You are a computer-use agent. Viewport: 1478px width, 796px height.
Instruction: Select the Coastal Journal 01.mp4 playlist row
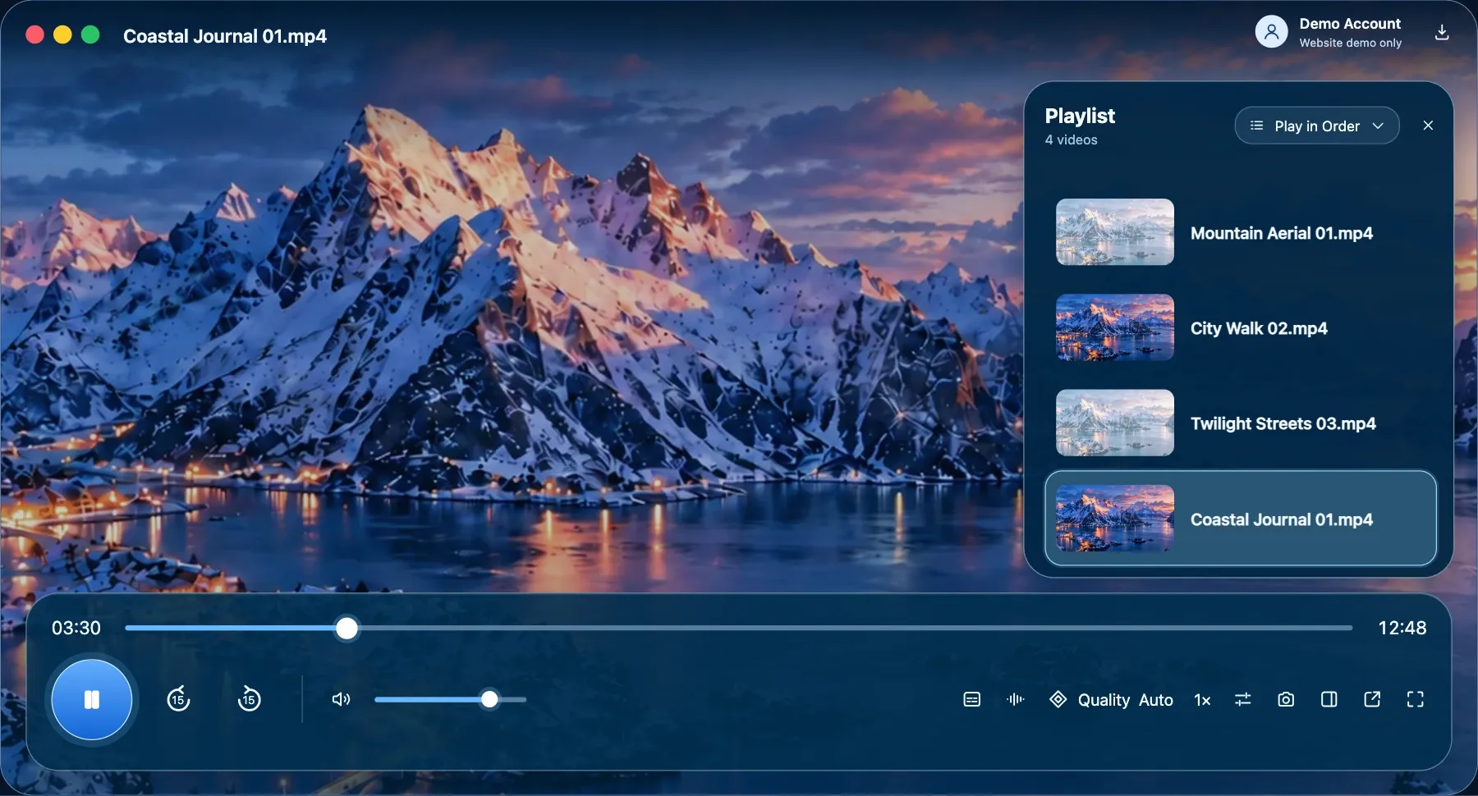(1241, 519)
